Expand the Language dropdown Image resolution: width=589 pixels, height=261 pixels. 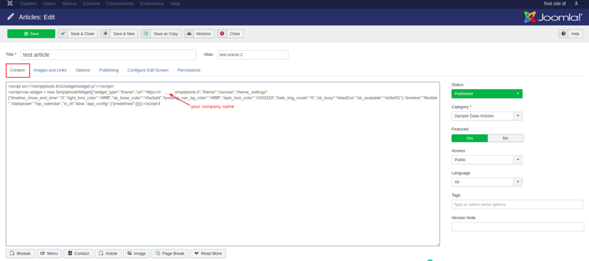487,182
